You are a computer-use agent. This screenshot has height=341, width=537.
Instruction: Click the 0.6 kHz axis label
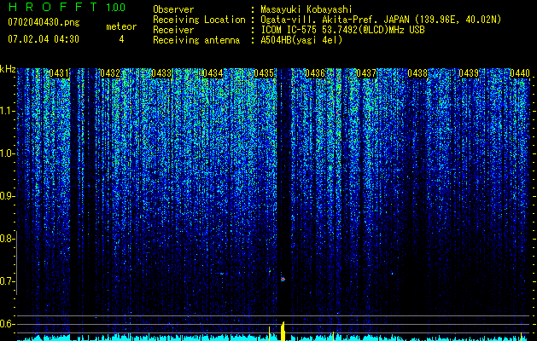coord(7,324)
